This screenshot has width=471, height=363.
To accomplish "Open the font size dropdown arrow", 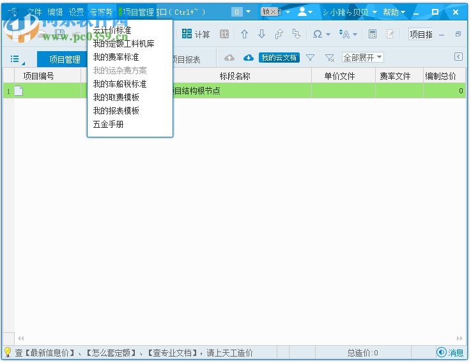I will pos(355,35).
